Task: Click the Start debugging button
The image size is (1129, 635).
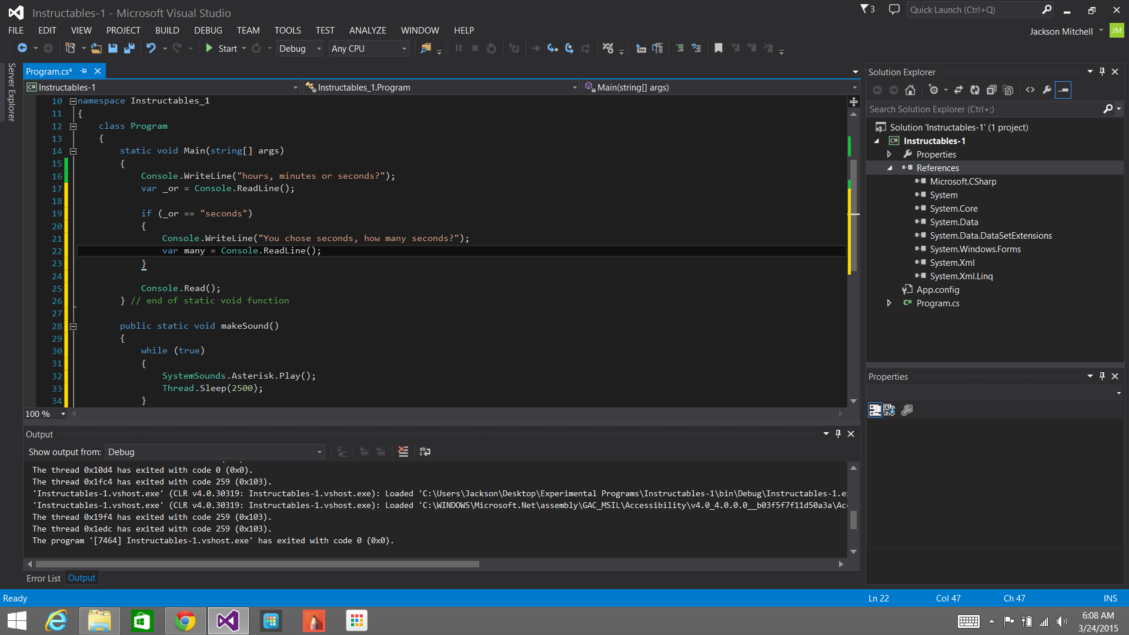Action: (222, 48)
